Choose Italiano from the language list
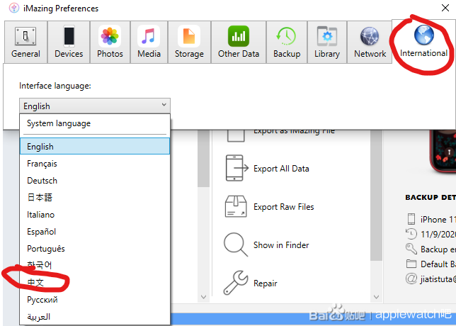This screenshot has height=326, width=456. [x=95, y=215]
